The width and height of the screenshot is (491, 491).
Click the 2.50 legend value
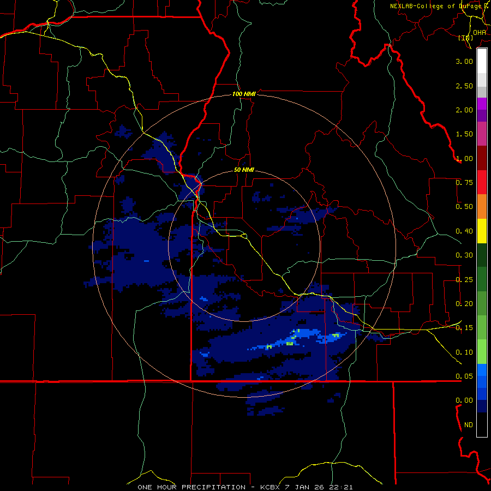464,86
